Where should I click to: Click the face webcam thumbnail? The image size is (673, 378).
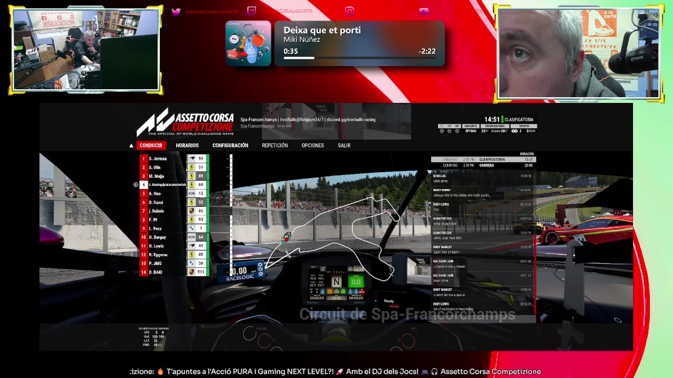(x=578, y=54)
